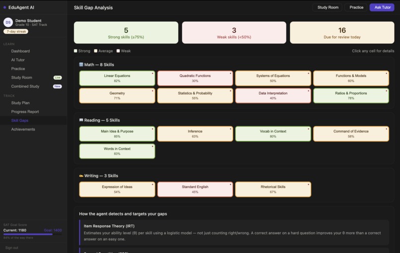Open the Vocab in Context 80% cell
The height and width of the screenshot is (253, 400).
[x=273, y=134]
